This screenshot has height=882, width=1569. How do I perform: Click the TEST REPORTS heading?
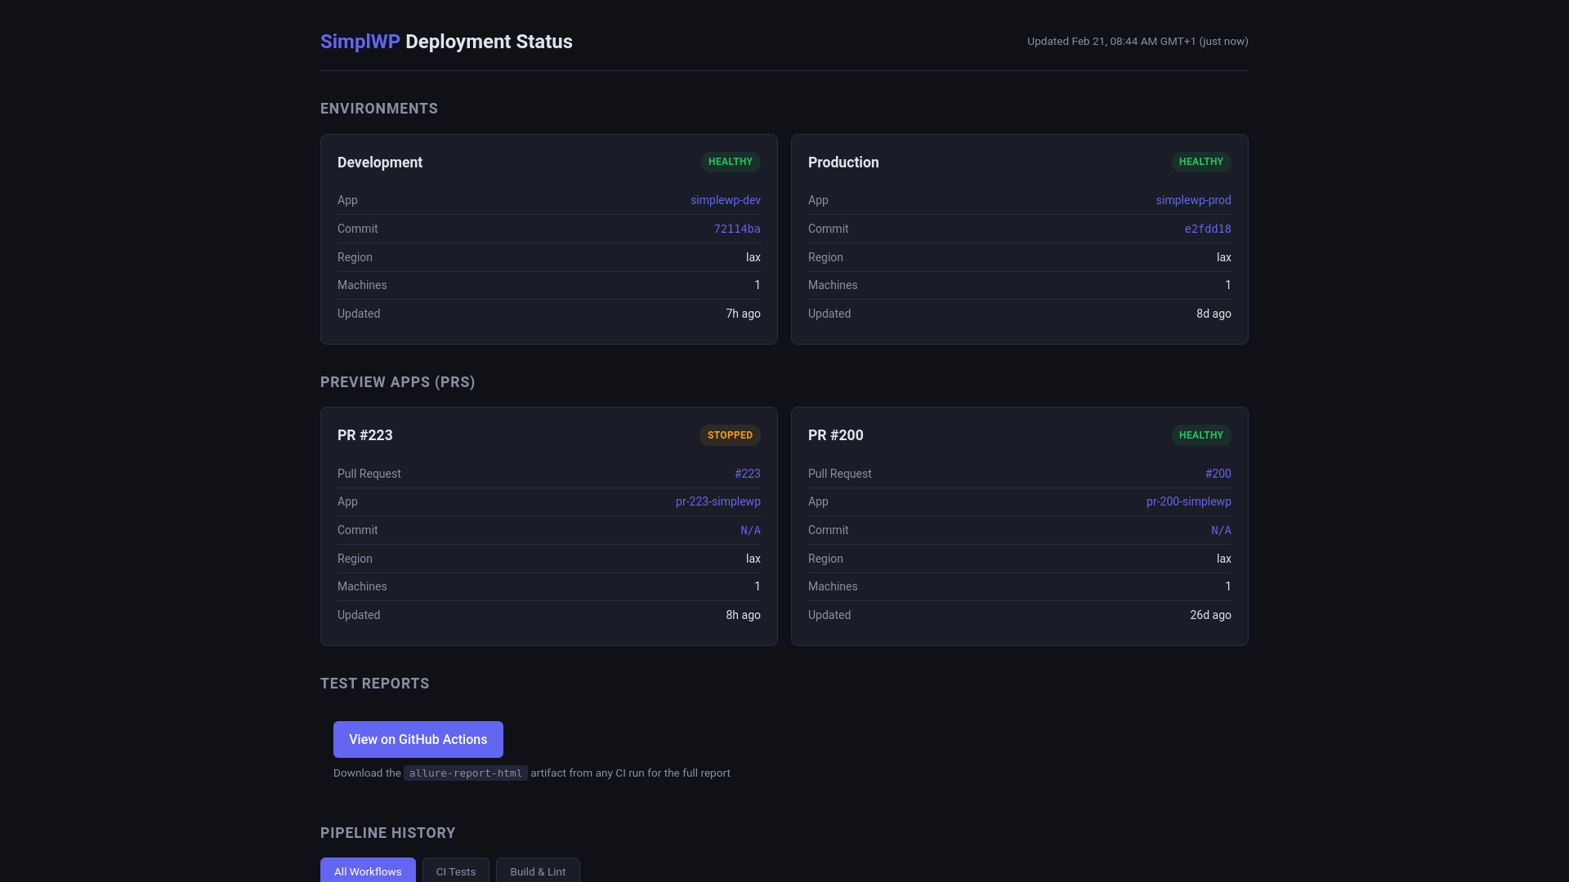(375, 684)
